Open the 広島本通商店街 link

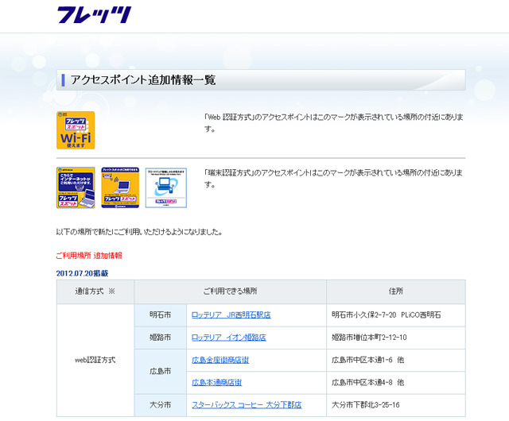coord(217,382)
